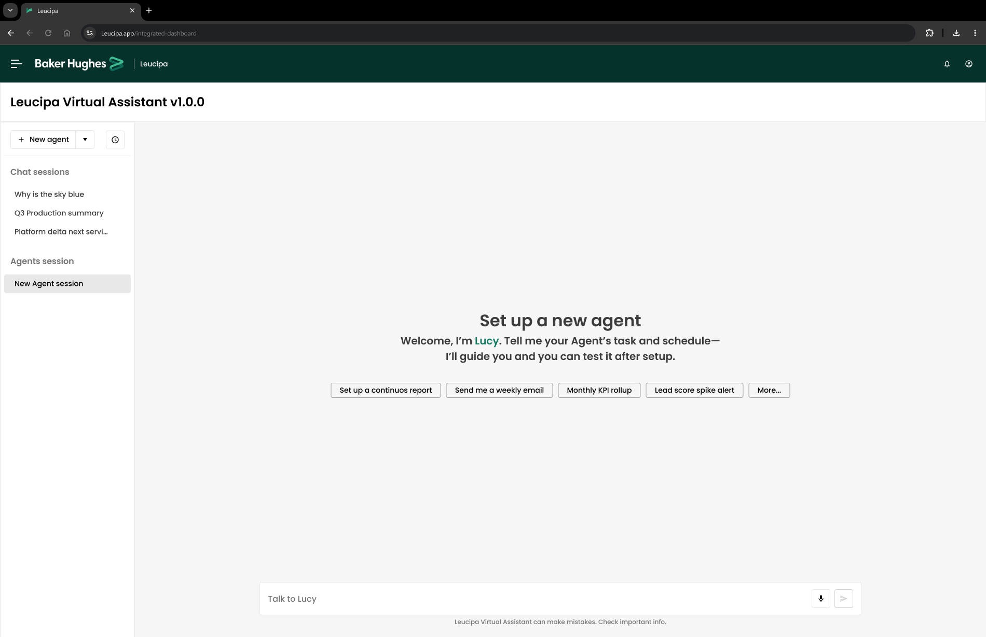Expand the New agent dropdown arrow
986x637 pixels.
point(85,140)
